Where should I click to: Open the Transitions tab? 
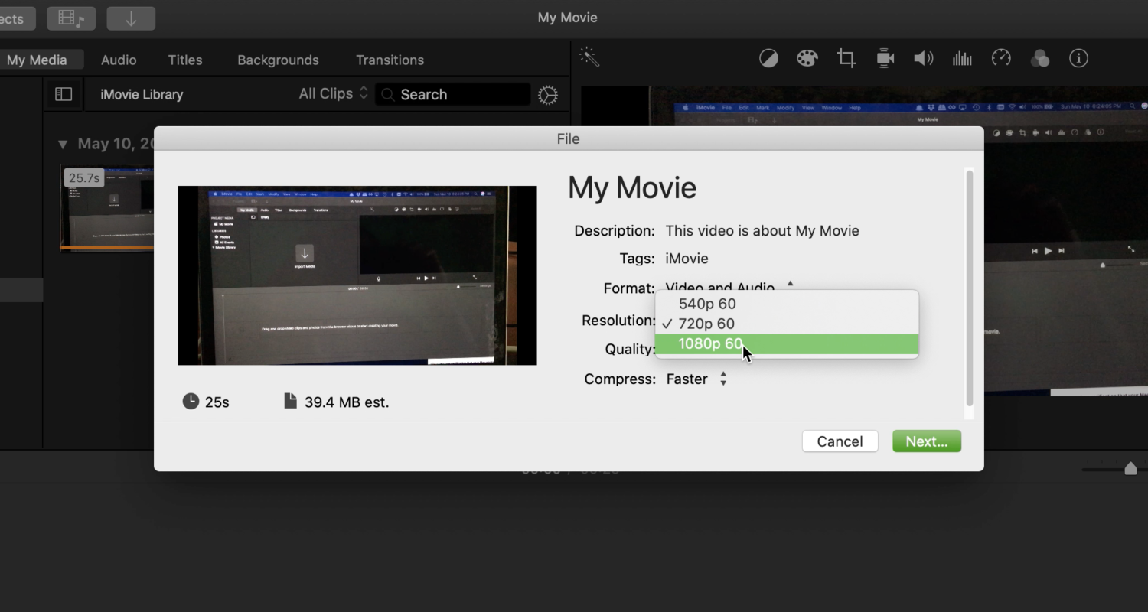coord(390,60)
